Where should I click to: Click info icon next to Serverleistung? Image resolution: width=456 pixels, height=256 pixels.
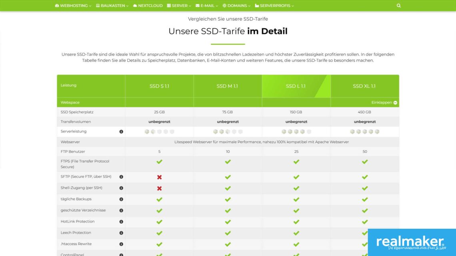[121, 131]
